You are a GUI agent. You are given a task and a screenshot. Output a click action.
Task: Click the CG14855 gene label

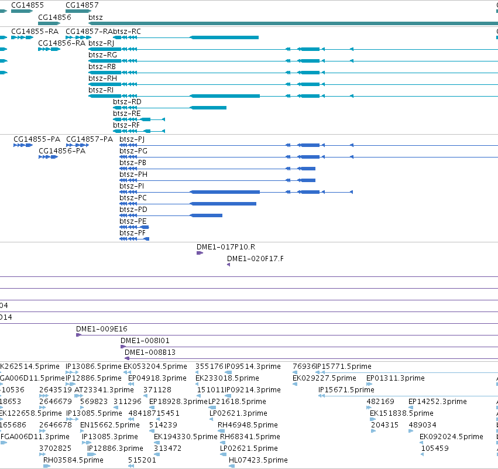[x=28, y=5]
